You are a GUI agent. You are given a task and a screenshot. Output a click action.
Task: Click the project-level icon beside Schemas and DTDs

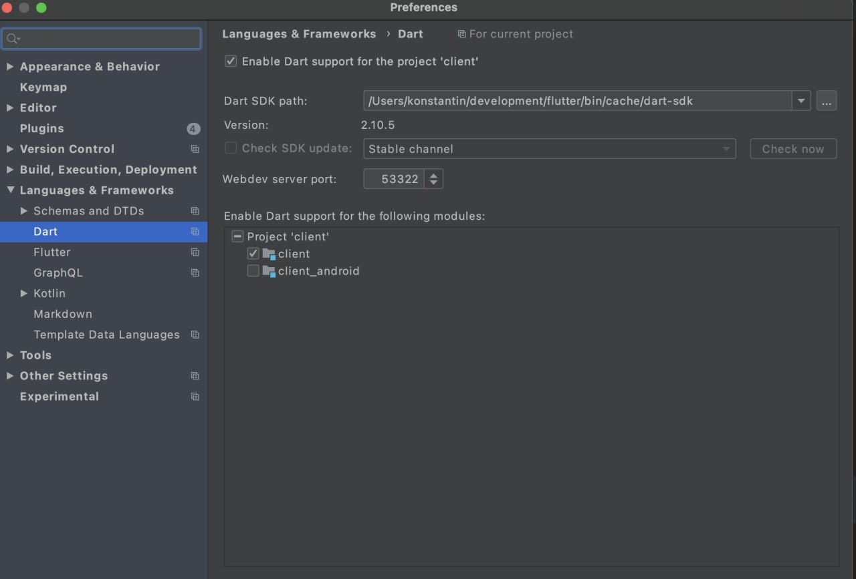(195, 211)
